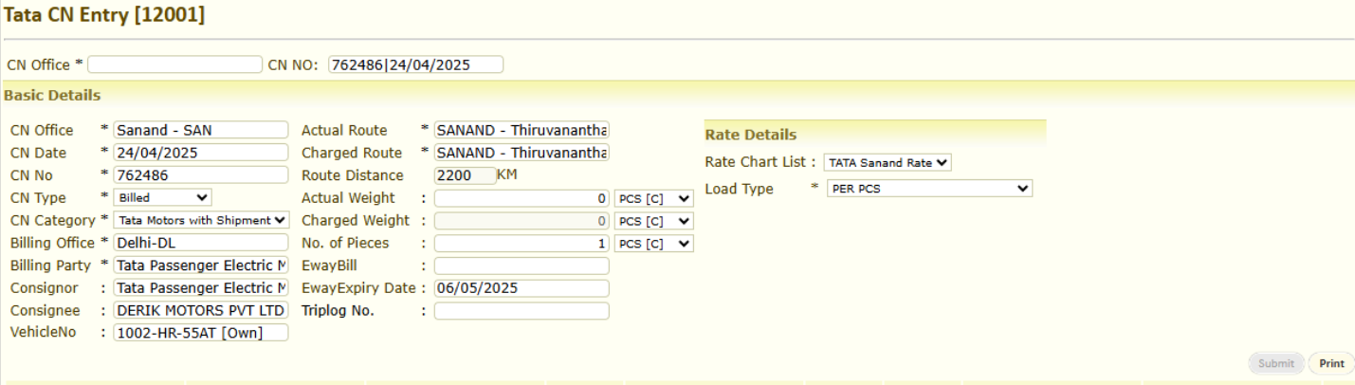
Task: Click the Billing Party input field
Action: click(x=200, y=266)
